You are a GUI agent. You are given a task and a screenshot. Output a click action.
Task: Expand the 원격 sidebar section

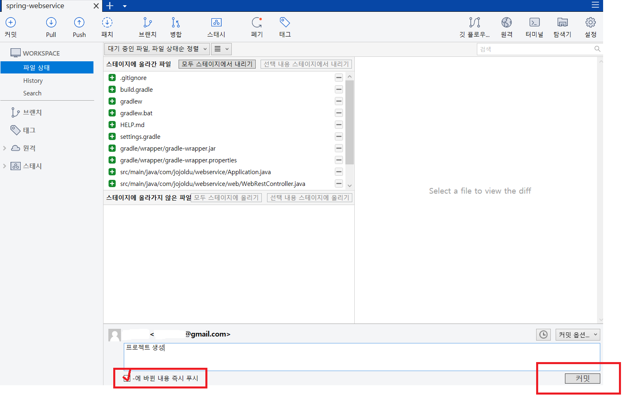click(4, 148)
